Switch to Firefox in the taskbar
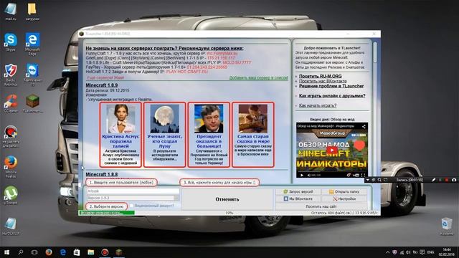Image resolution: width=459 pixels, height=258 pixels. [49, 252]
